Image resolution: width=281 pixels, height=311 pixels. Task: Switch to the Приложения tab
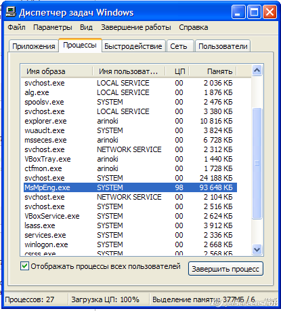(x=34, y=46)
